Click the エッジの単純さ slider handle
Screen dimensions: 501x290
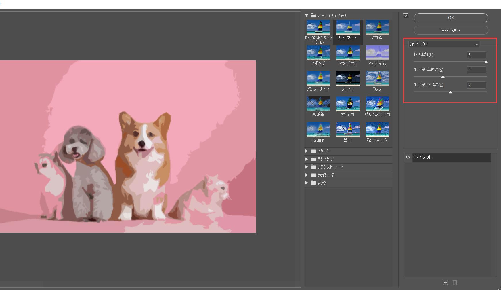(x=443, y=77)
